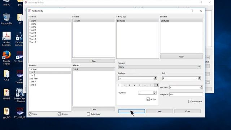
Task: Switch to split tab 5
Action: point(140,85)
